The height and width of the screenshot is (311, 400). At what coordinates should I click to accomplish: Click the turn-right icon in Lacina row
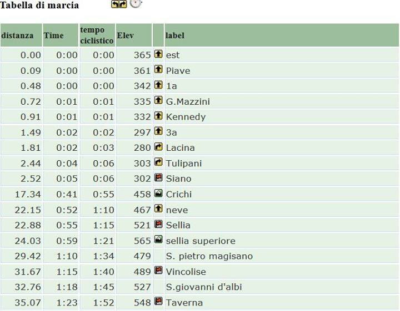(x=158, y=146)
